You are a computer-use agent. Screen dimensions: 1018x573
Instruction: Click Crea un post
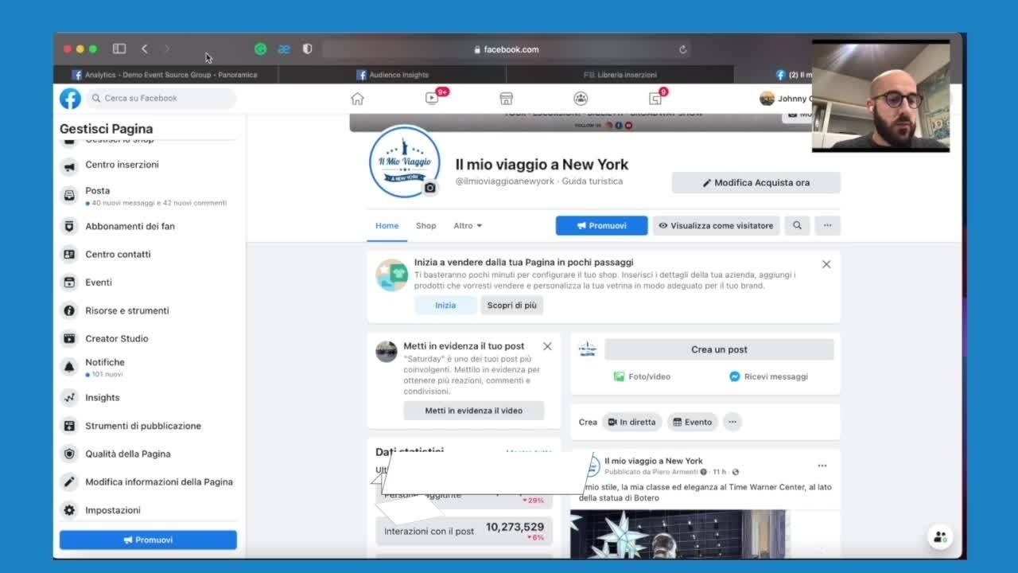coord(719,349)
